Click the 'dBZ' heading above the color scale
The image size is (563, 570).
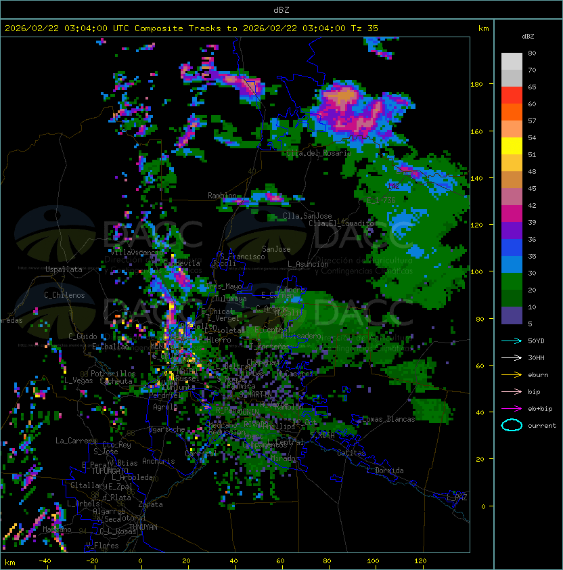[x=528, y=37]
